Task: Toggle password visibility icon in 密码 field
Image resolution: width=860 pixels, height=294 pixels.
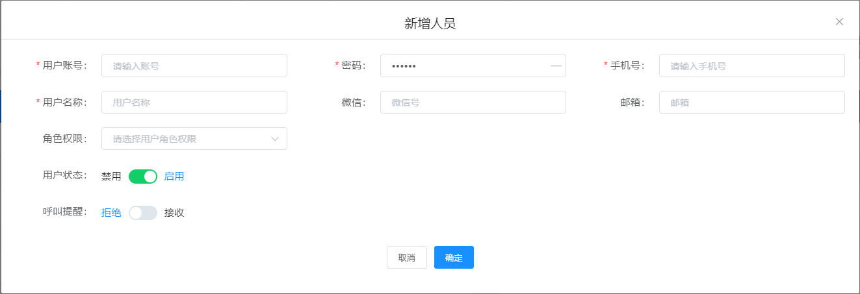Action: (x=556, y=66)
